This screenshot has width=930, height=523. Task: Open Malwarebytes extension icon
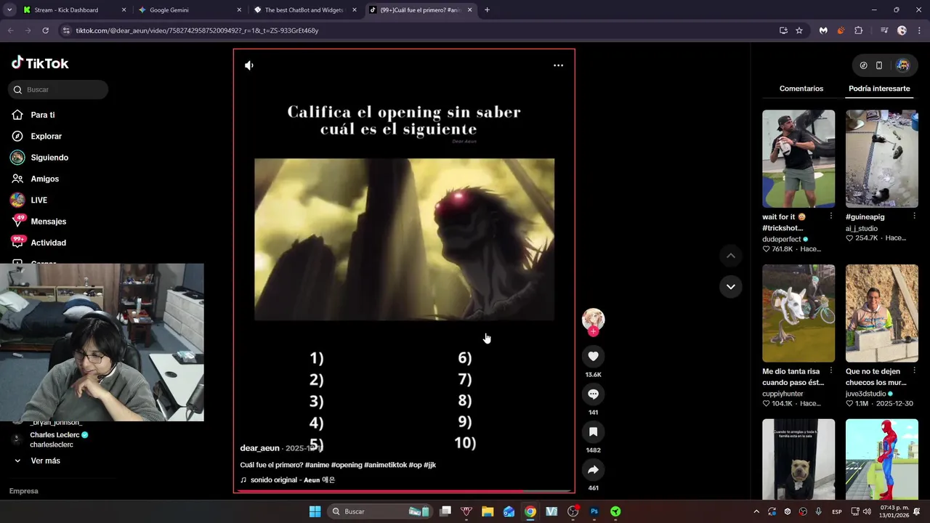point(823,31)
